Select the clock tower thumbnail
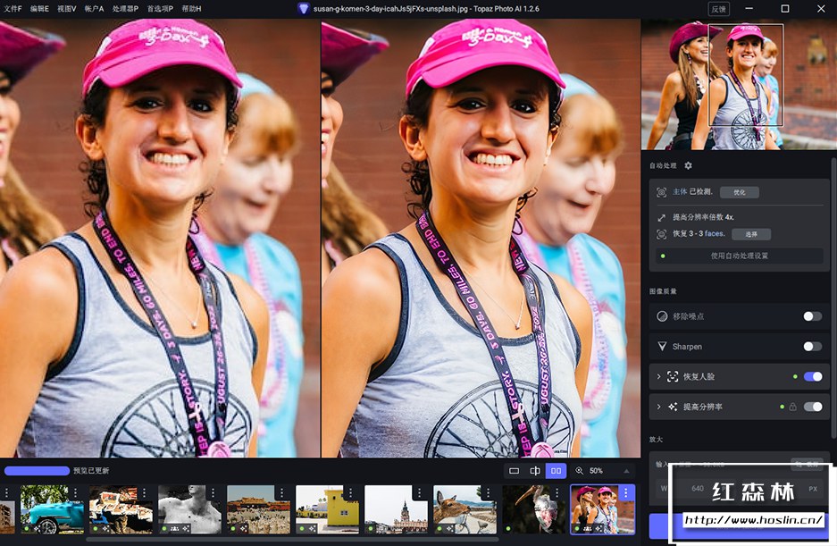The height and width of the screenshot is (546, 837). [396, 509]
